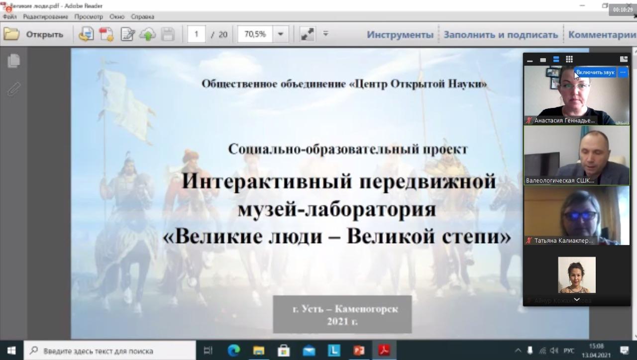This screenshot has width=637, height=360.
Task: Switch the РУС keyboard language indicator
Action: click(569, 351)
